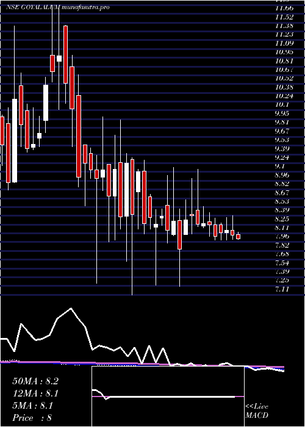Click the 10.81 price axis label
This screenshot has width=305, height=427.
[284, 61]
